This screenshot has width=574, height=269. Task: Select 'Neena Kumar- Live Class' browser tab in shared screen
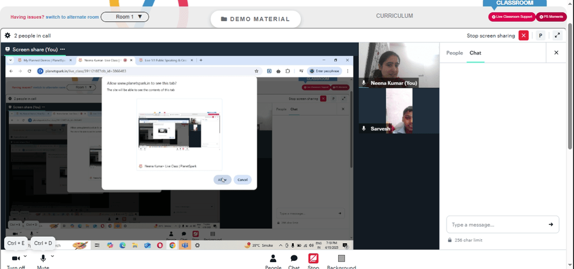pos(105,60)
